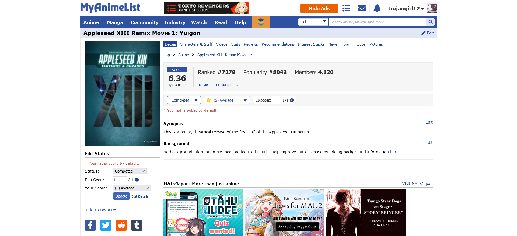Click the 'here' background information link
Viewport: 517px width, 236px height.
click(394, 152)
